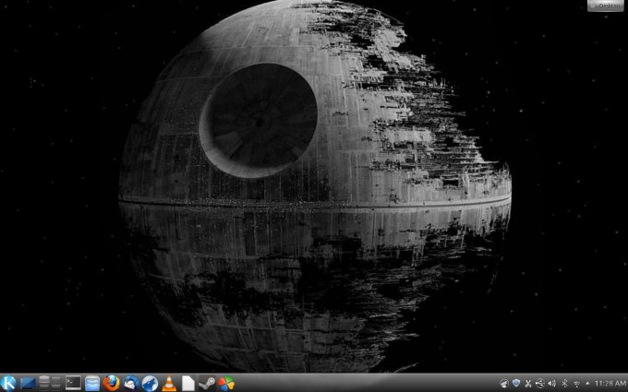Click the blue shield tray icon
The height and width of the screenshot is (392, 628).
(515, 383)
